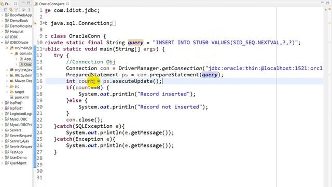This screenshot has height=187, width=332.
Task: Click the "Record inserted" string on line 18
Action: 163,94
